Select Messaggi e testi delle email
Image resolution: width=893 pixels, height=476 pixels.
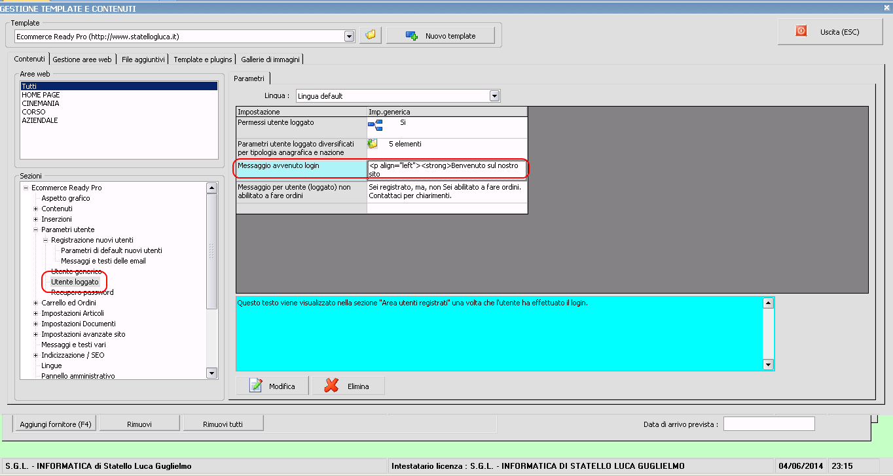point(103,261)
